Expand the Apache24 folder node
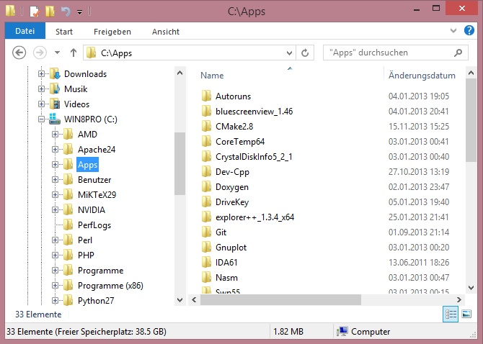Viewport: 483px width, 344px height. [55, 150]
